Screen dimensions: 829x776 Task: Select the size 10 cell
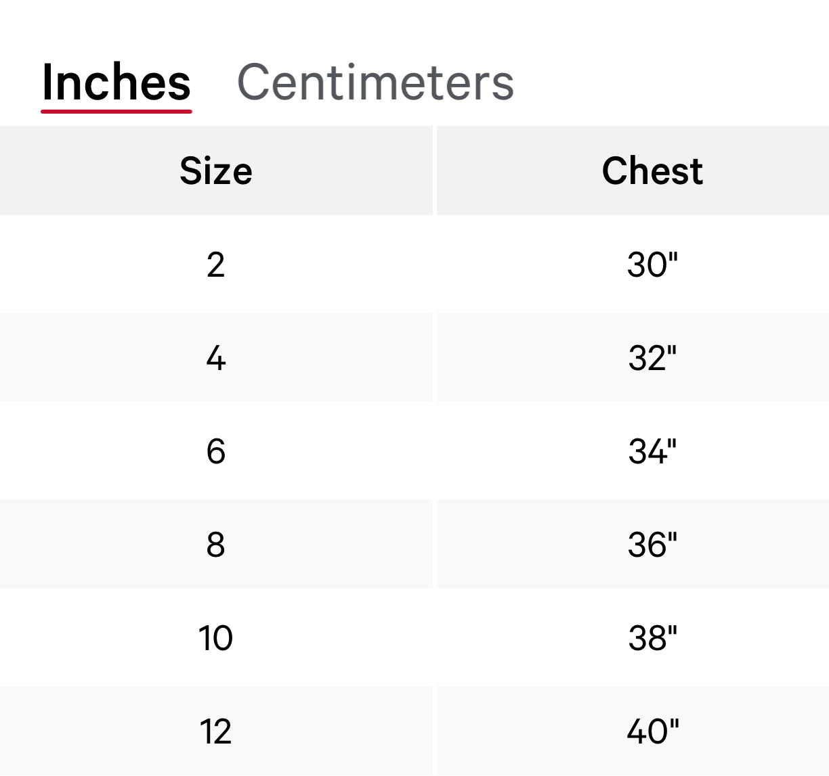click(x=215, y=637)
